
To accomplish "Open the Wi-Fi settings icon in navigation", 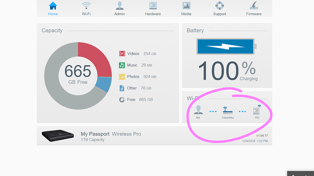I will pos(86,5).
